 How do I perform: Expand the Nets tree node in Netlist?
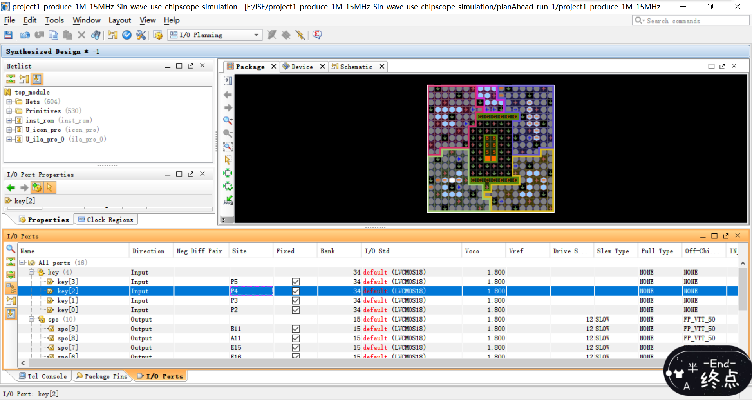(x=9, y=101)
